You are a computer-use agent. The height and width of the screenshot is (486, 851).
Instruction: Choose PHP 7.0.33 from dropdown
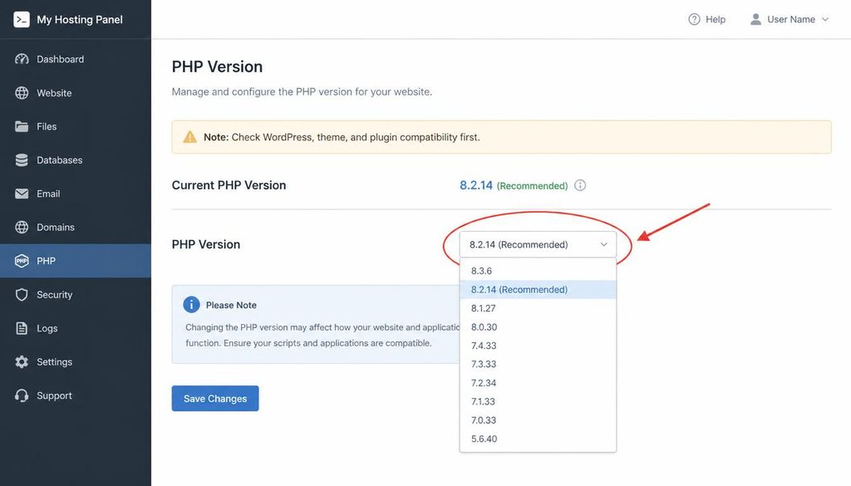tap(538, 420)
